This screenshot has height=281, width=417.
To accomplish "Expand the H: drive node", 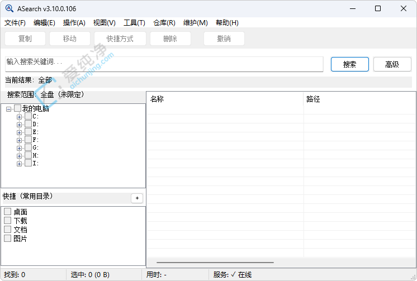I will click(19, 156).
